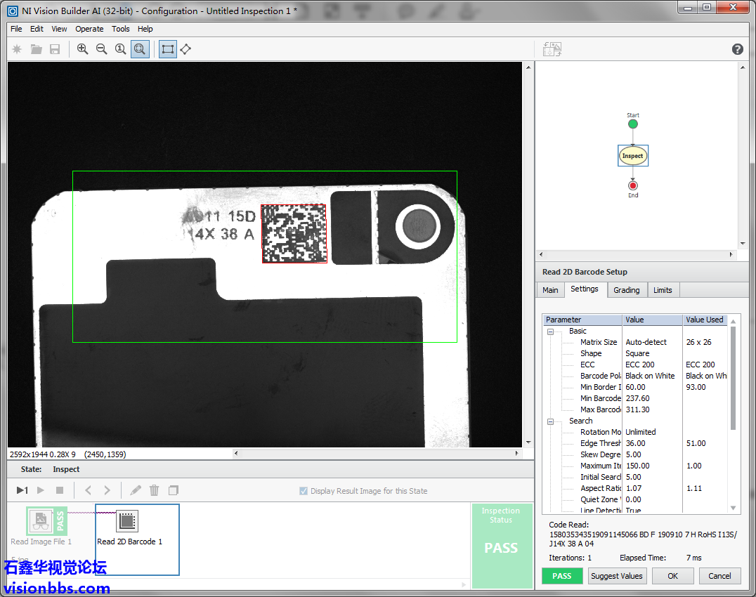
Task: Switch to the Grading tab
Action: pyautogui.click(x=626, y=290)
